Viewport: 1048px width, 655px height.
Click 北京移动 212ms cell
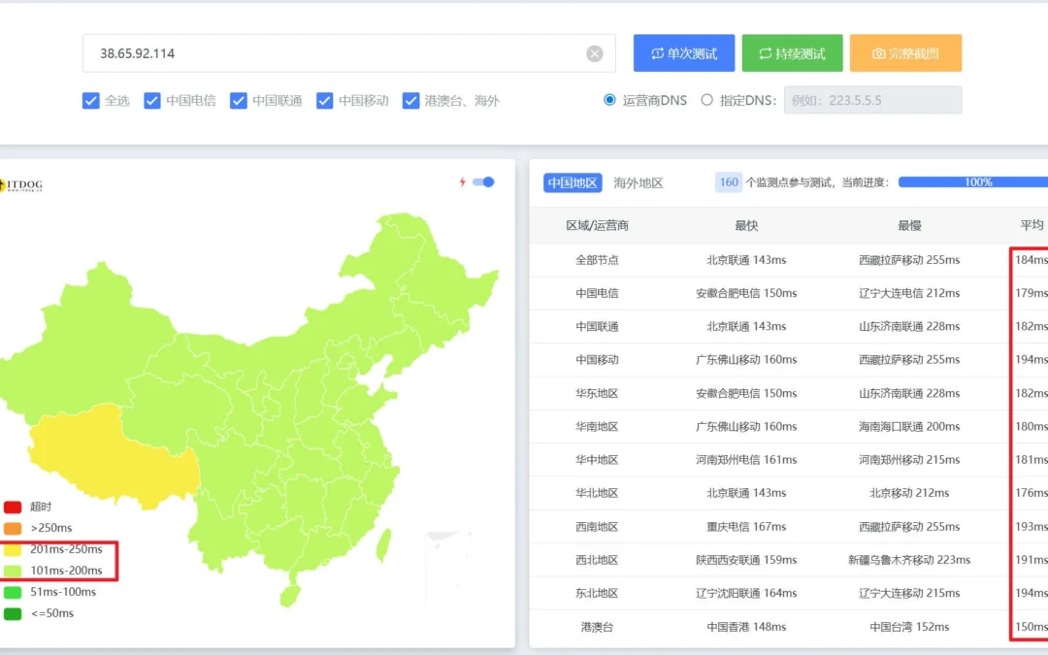[x=909, y=493]
